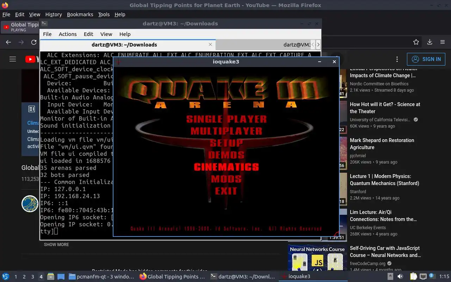Switch to virtual desktop 4
This screenshot has width=451, height=282.
tap(41, 277)
